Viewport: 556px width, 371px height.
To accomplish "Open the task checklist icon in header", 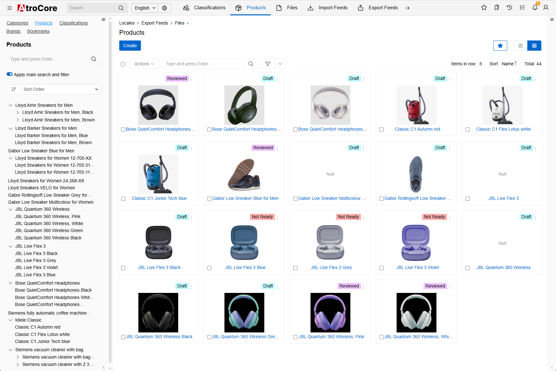I will click(x=522, y=8).
